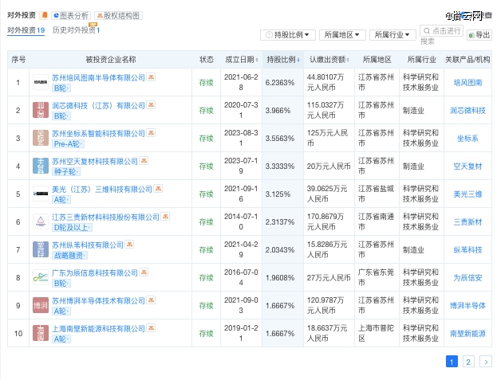The image size is (497, 380).
Task: Open 江苏三责新材料科技股份有限公司 company link
Action: click(x=105, y=217)
